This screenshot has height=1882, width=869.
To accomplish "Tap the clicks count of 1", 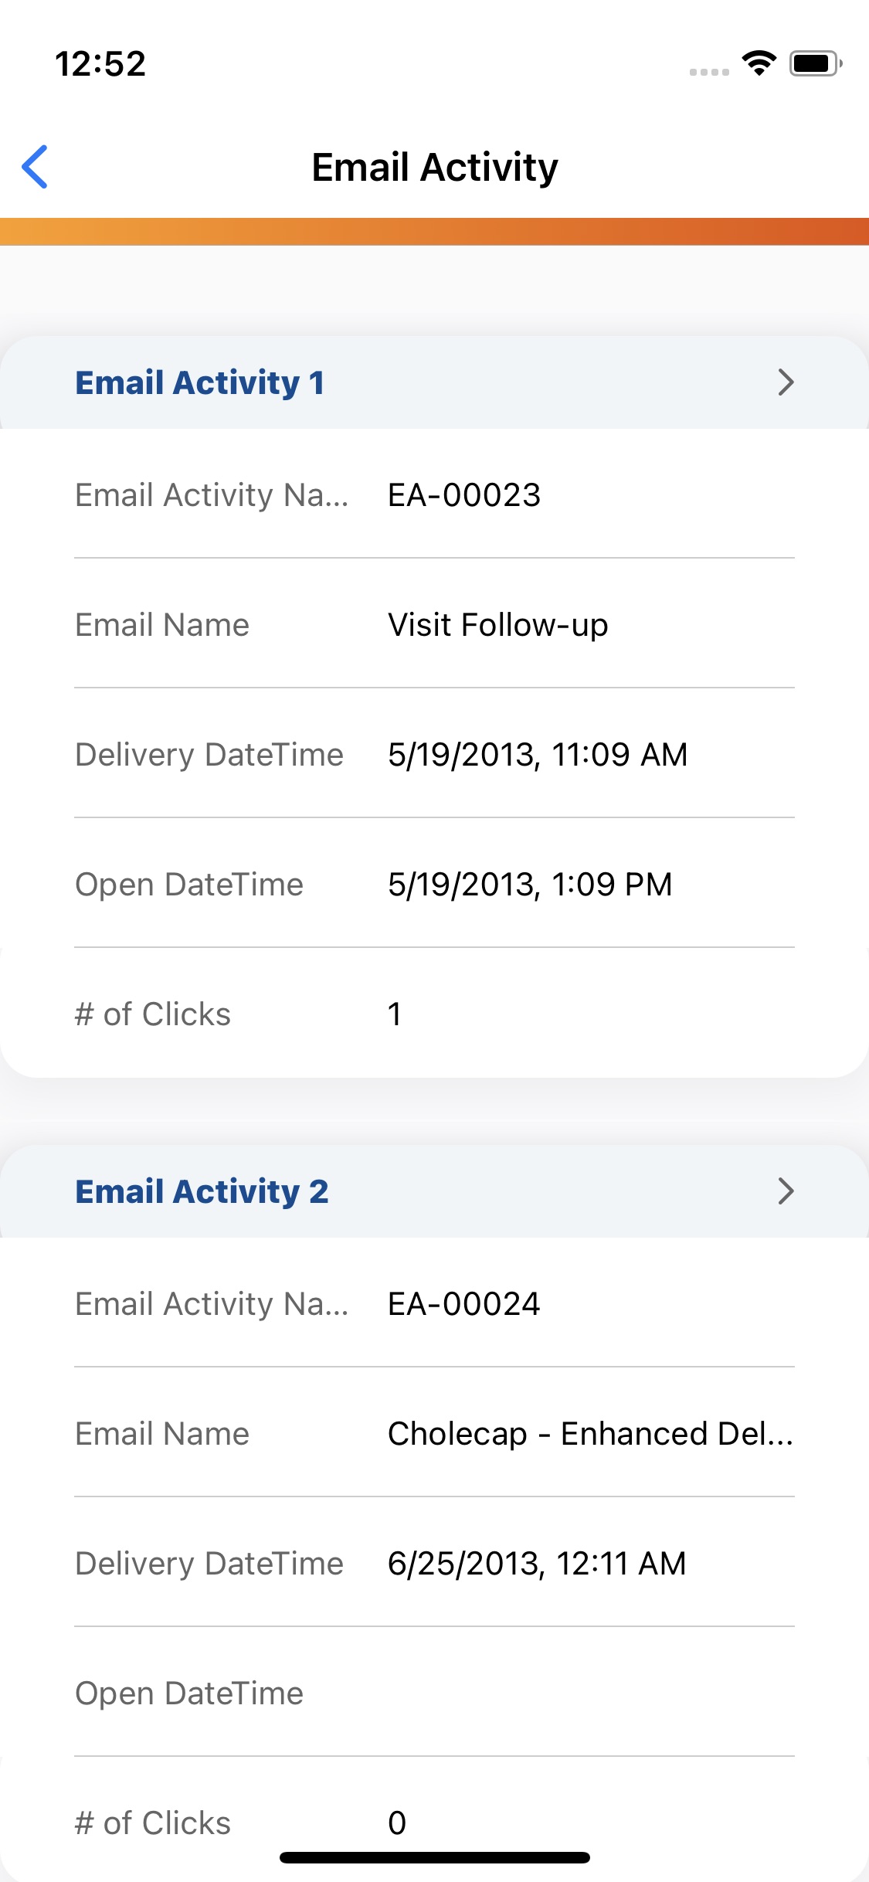I will point(395,1014).
